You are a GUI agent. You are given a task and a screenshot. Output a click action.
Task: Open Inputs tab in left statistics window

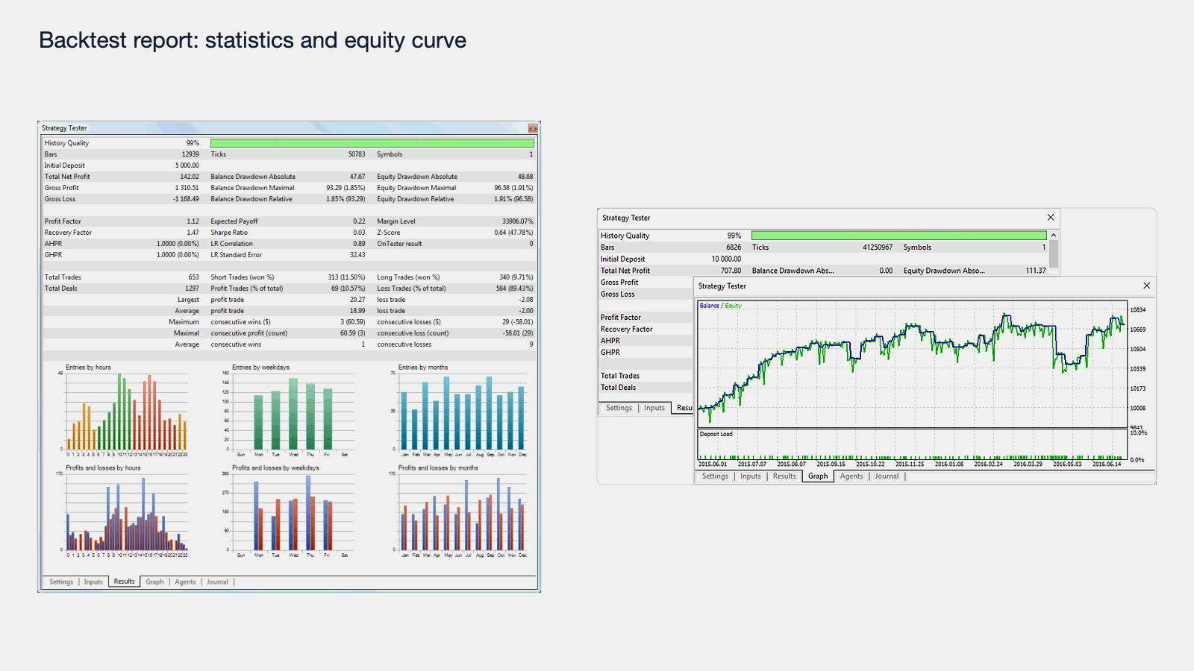click(x=93, y=582)
